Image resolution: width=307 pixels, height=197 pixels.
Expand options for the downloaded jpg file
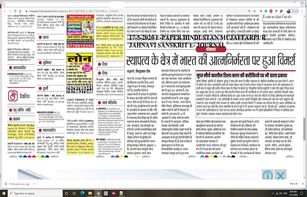[x=34, y=184]
